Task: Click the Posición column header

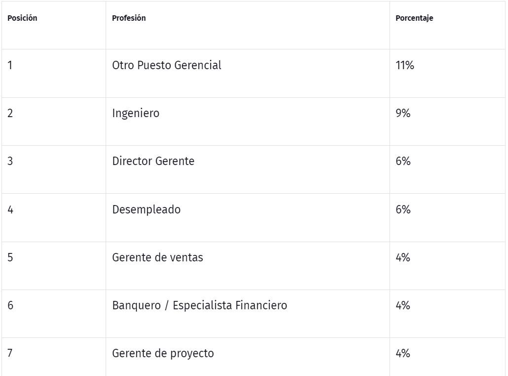Action: (22, 18)
